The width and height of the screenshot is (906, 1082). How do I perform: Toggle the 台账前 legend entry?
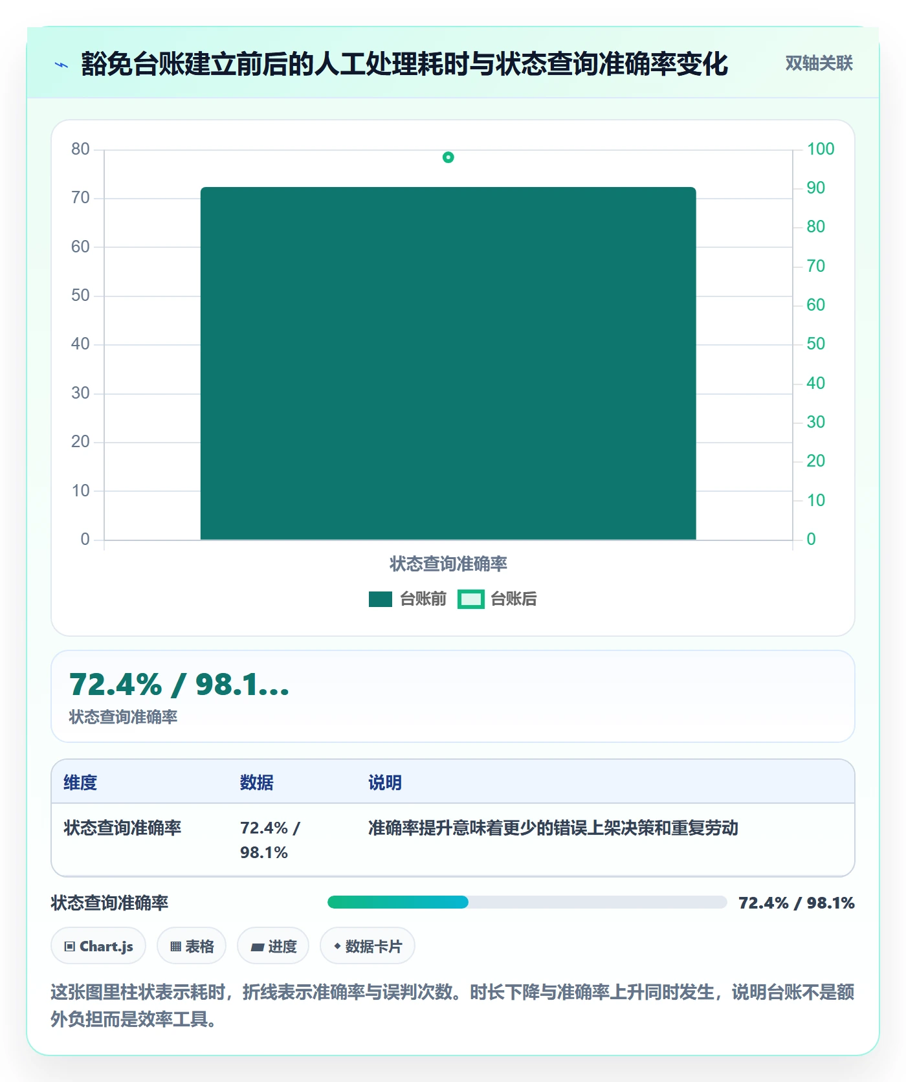[408, 599]
